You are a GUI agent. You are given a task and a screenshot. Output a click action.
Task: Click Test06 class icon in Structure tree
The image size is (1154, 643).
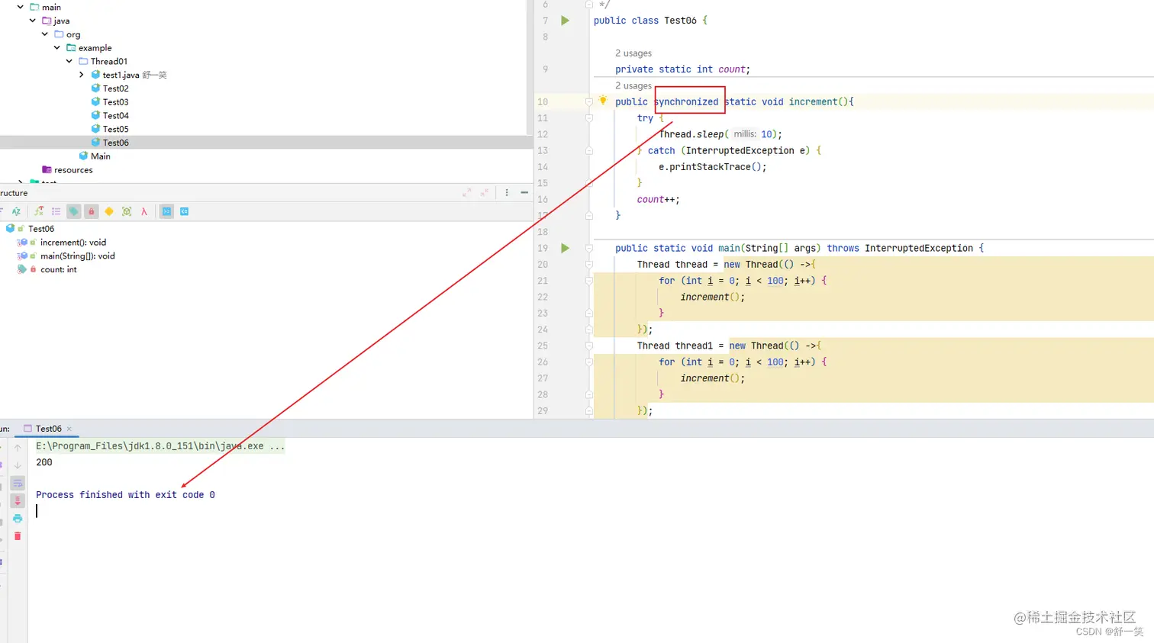(x=10, y=229)
